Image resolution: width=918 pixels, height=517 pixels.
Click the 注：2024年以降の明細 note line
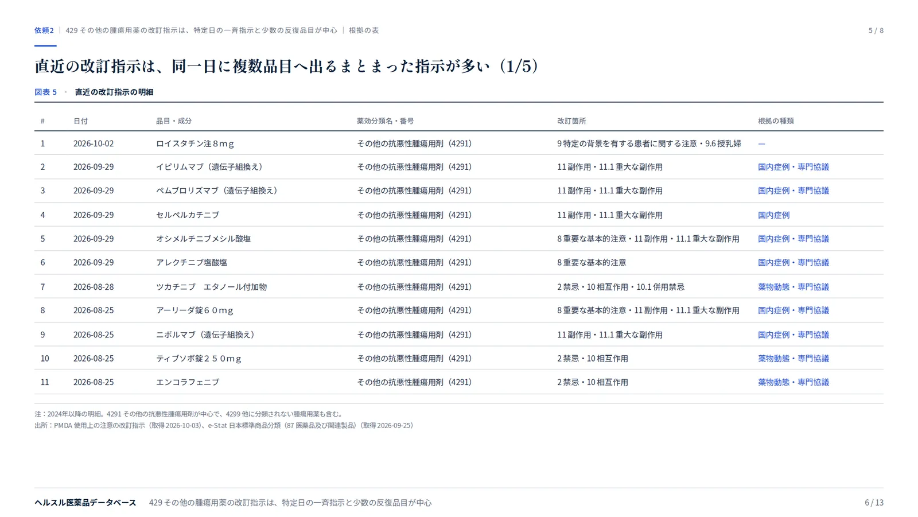click(189, 414)
